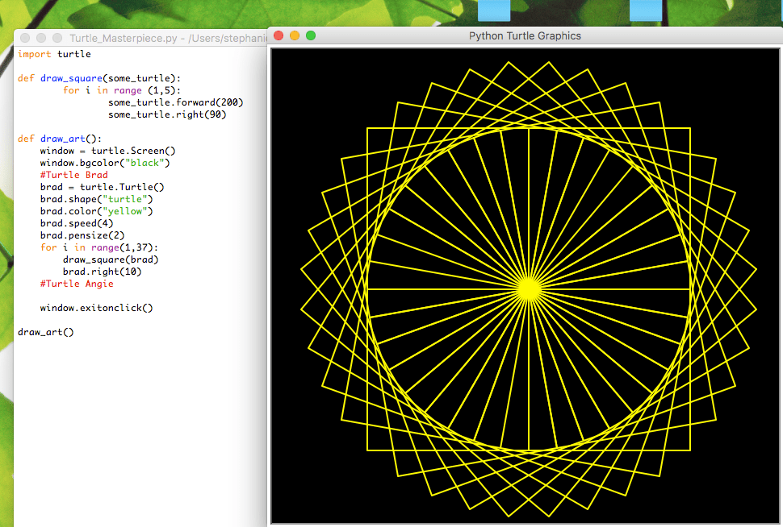Click the 'window = turtle.Screen()' line
Viewport: 783px width, 527px height.
click(108, 151)
